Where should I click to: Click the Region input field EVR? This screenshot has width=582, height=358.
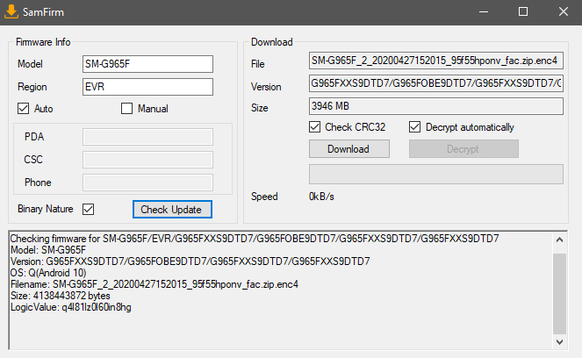(147, 87)
